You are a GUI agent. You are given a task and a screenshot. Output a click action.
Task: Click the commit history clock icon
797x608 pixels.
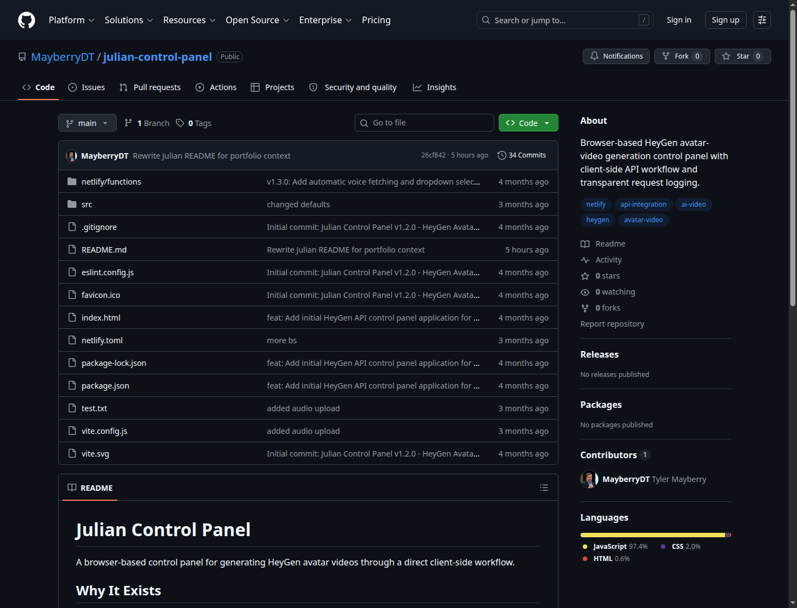502,155
